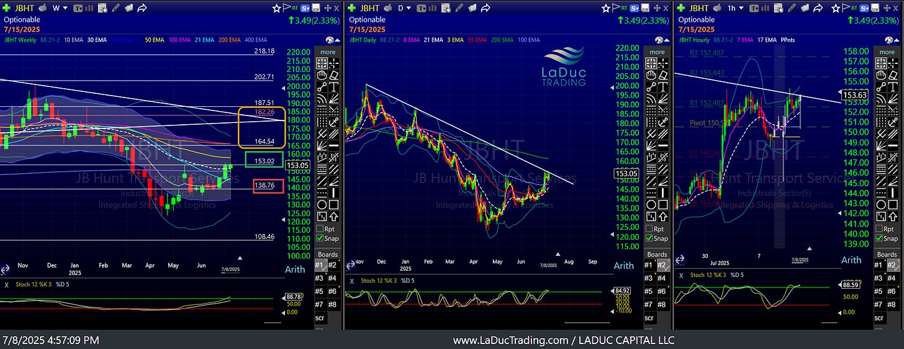Viewport: 904px width, 349px height.
Task: Click the add-indicator grid icon in weekly chart toolbar
Action: click(102, 8)
